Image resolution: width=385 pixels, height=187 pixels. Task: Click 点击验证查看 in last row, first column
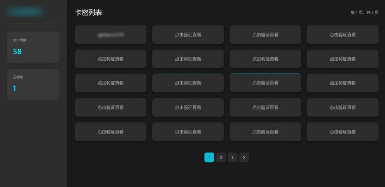(110, 132)
